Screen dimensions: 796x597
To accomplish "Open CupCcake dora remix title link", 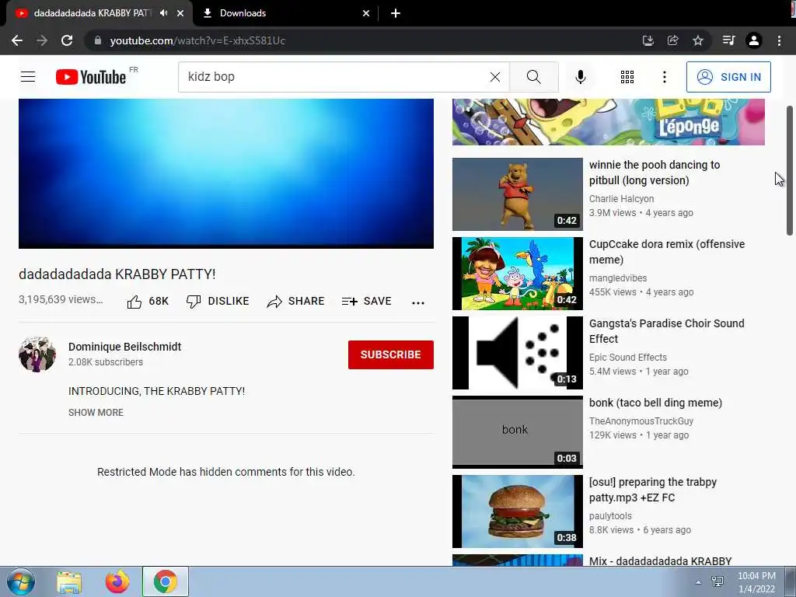I will 666,252.
